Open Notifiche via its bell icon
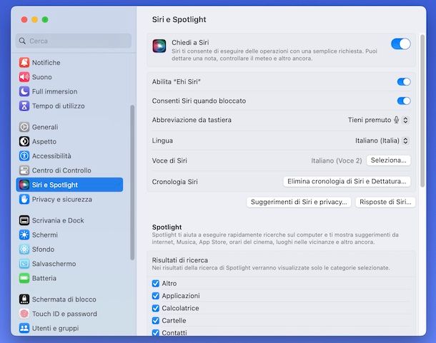This screenshot has height=343, width=436. pyautogui.click(x=24, y=63)
